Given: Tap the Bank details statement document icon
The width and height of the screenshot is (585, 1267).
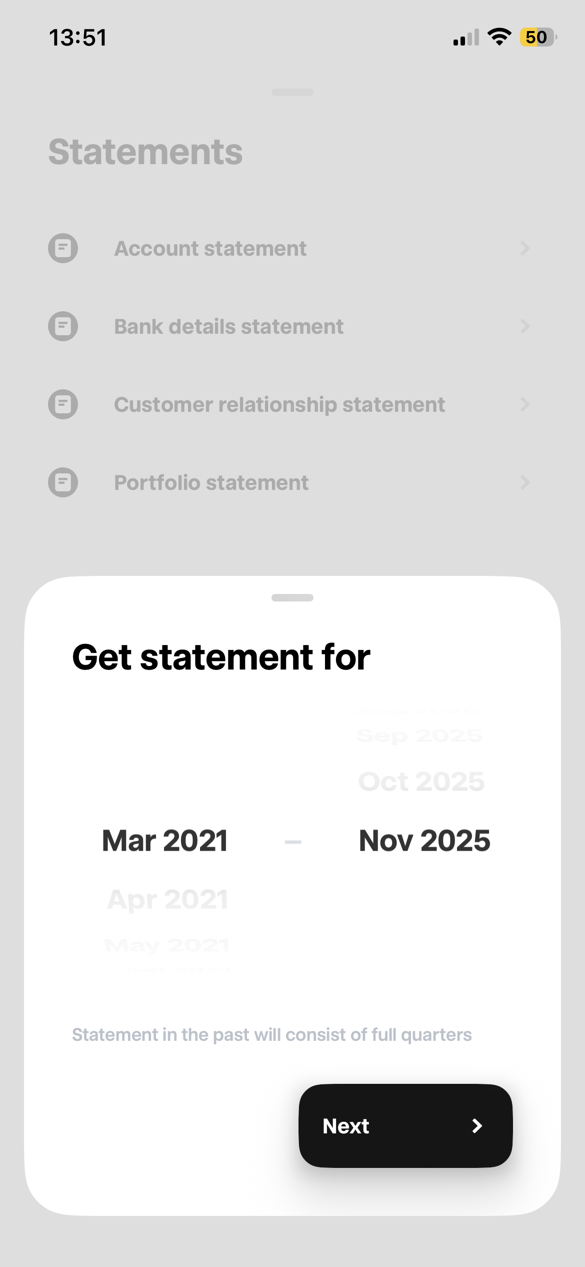Looking at the screenshot, I should click(x=63, y=326).
